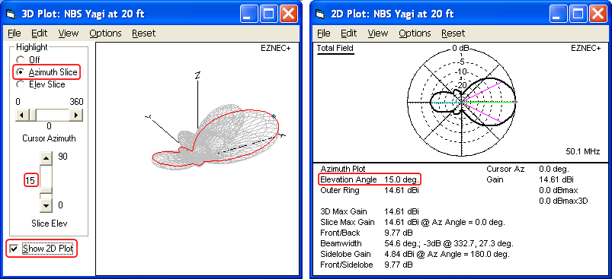Viewport: 612px width, 279px height.
Task: Select the Off highlight radio button
Action: 20,60
